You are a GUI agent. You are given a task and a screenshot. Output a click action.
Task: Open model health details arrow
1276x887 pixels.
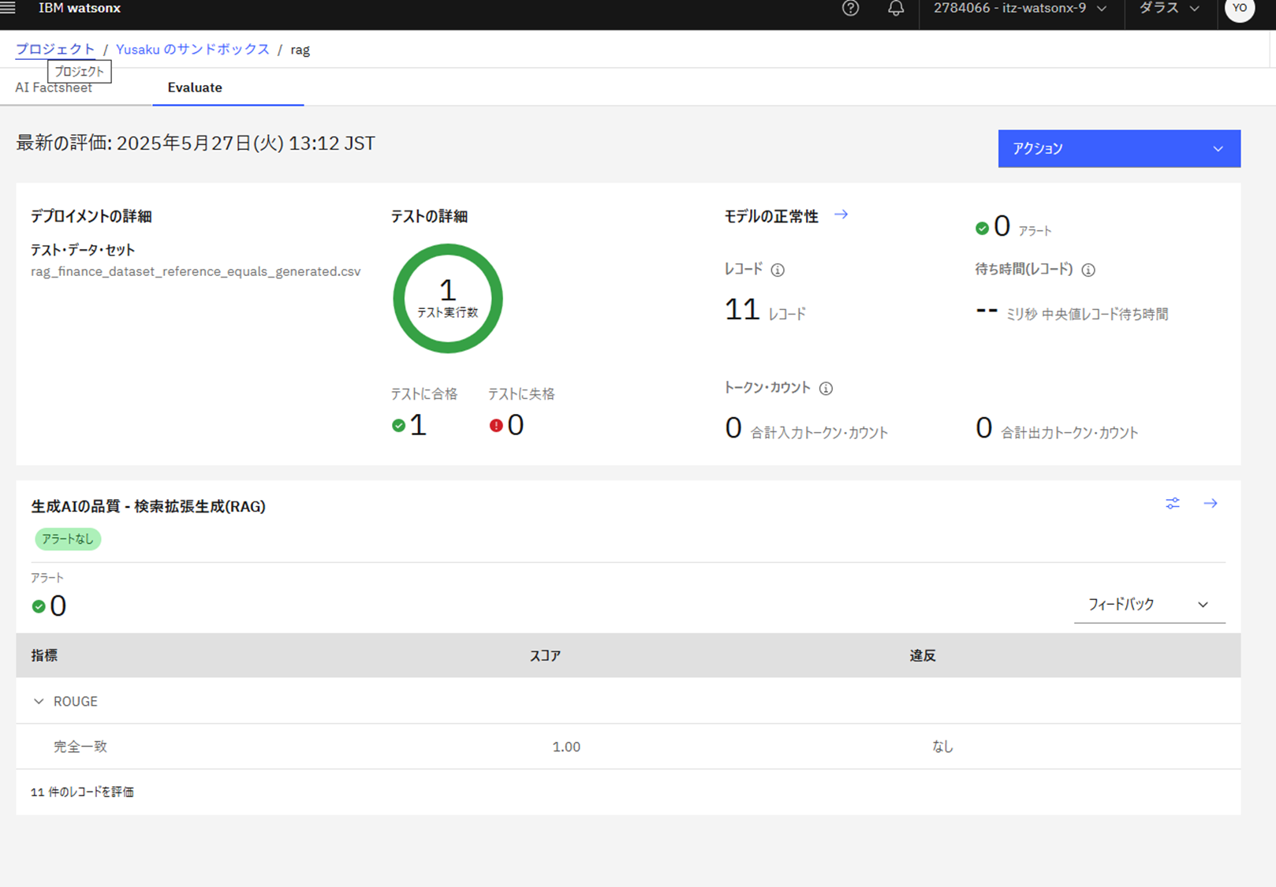(x=841, y=214)
